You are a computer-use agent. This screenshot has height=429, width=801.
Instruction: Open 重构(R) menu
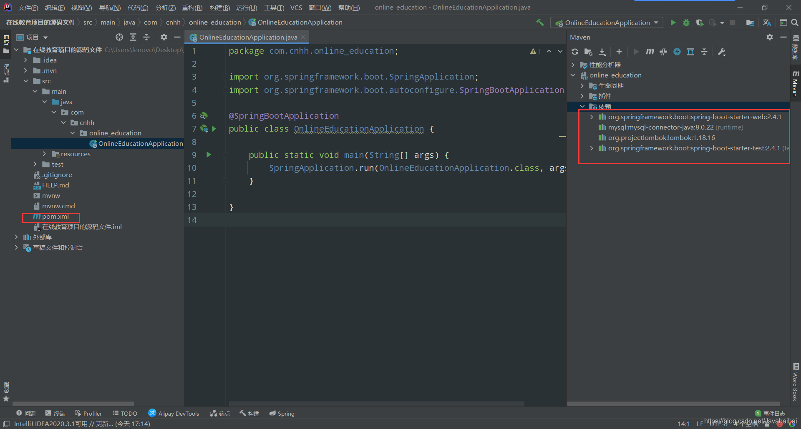(x=192, y=7)
